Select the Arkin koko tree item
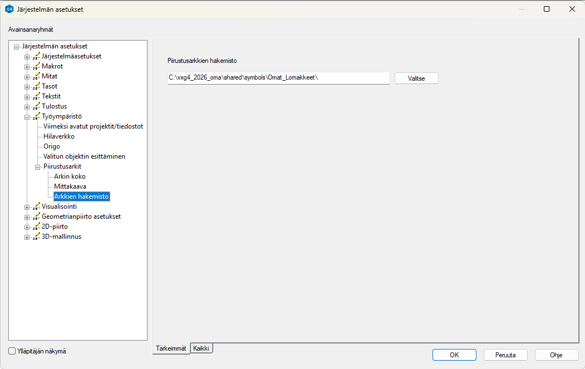This screenshot has width=585, height=369. (70, 176)
